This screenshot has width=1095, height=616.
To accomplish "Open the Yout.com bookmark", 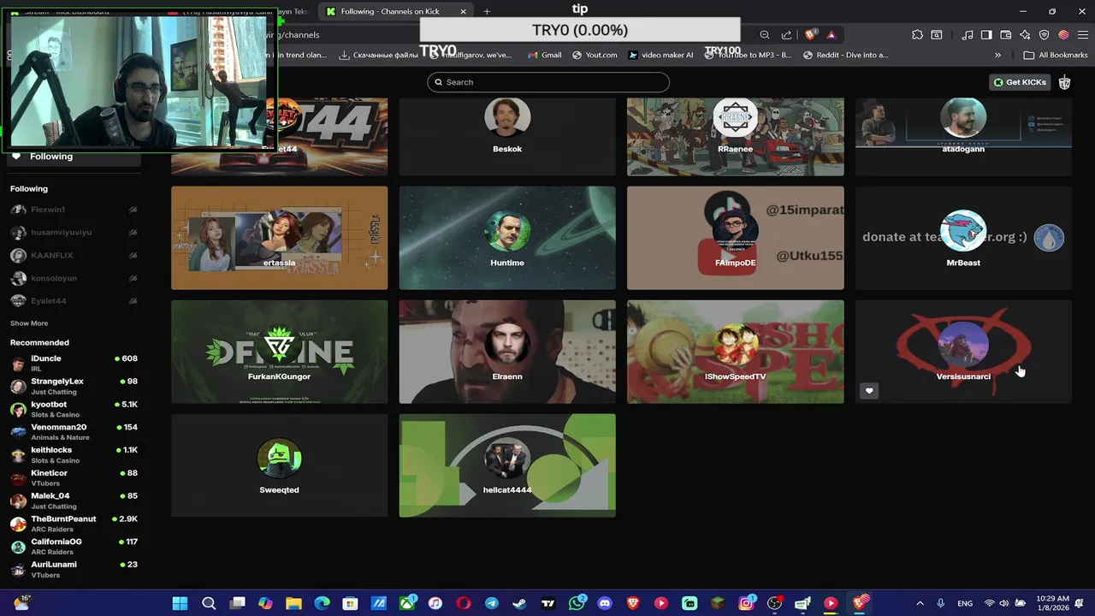I will click(x=595, y=55).
